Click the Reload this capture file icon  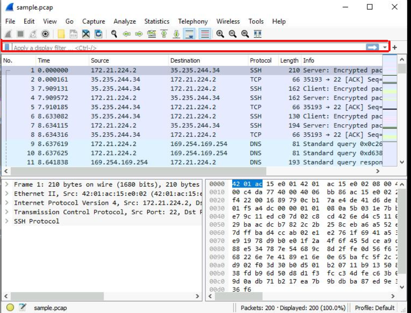[98, 35]
